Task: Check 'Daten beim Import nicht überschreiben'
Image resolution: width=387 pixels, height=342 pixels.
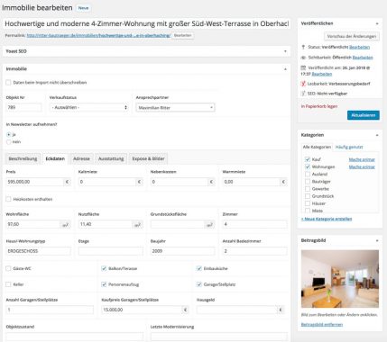Action: pyautogui.click(x=8, y=83)
